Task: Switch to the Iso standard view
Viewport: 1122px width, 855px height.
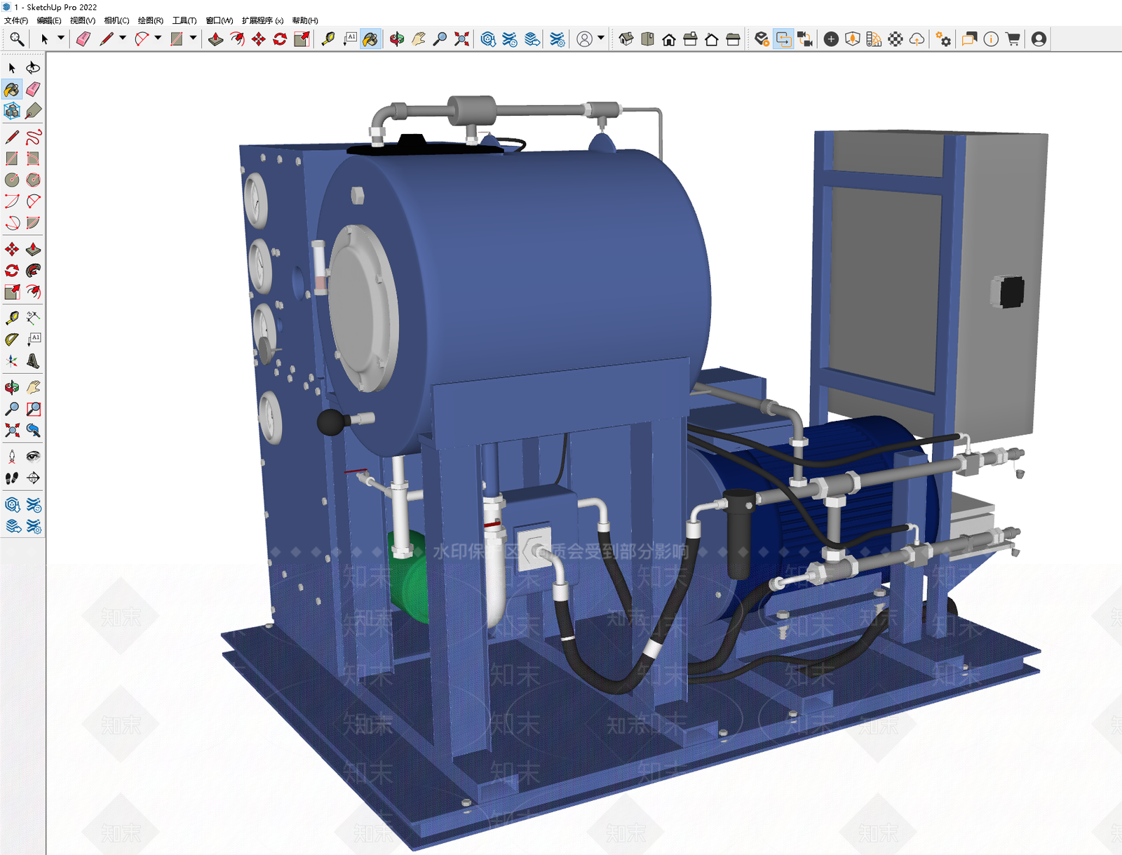Action: (x=626, y=39)
